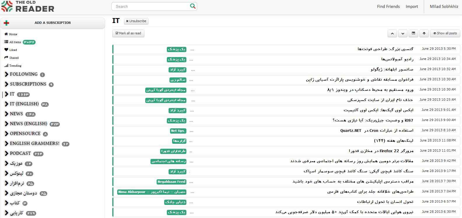
Task: Expand the PODCAST folder chevron
Action: tap(6, 153)
